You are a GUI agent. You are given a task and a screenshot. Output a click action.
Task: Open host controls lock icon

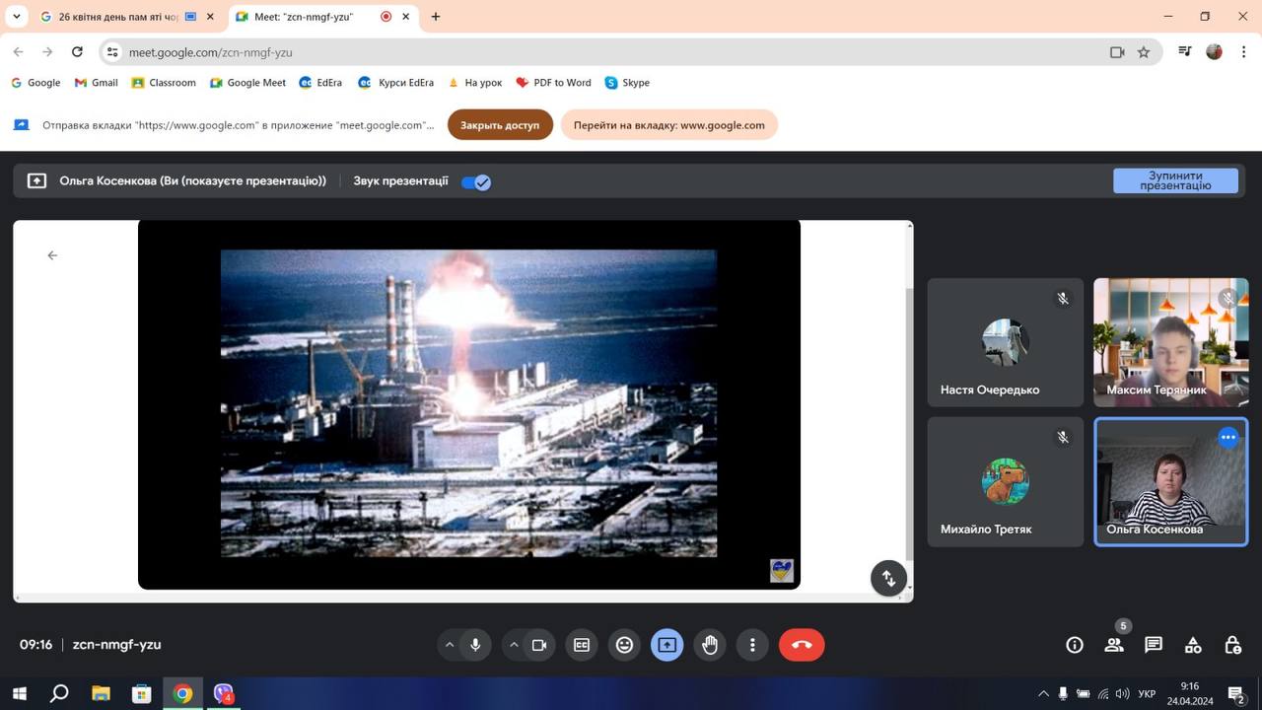tap(1232, 645)
